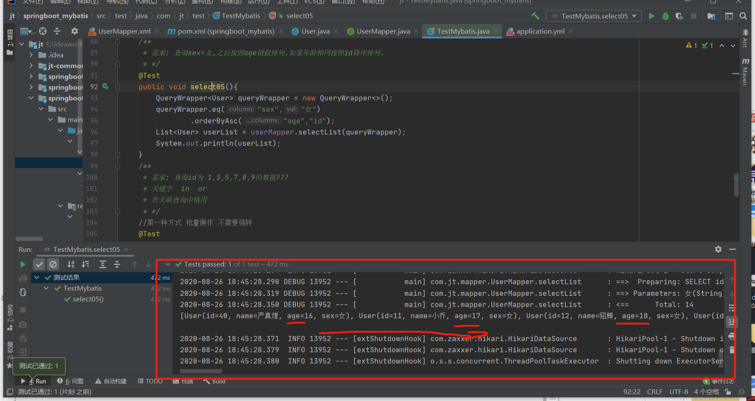The image size is (755, 401).
Task: Click select05 breadcrumb in navigation bar
Action: (x=300, y=16)
